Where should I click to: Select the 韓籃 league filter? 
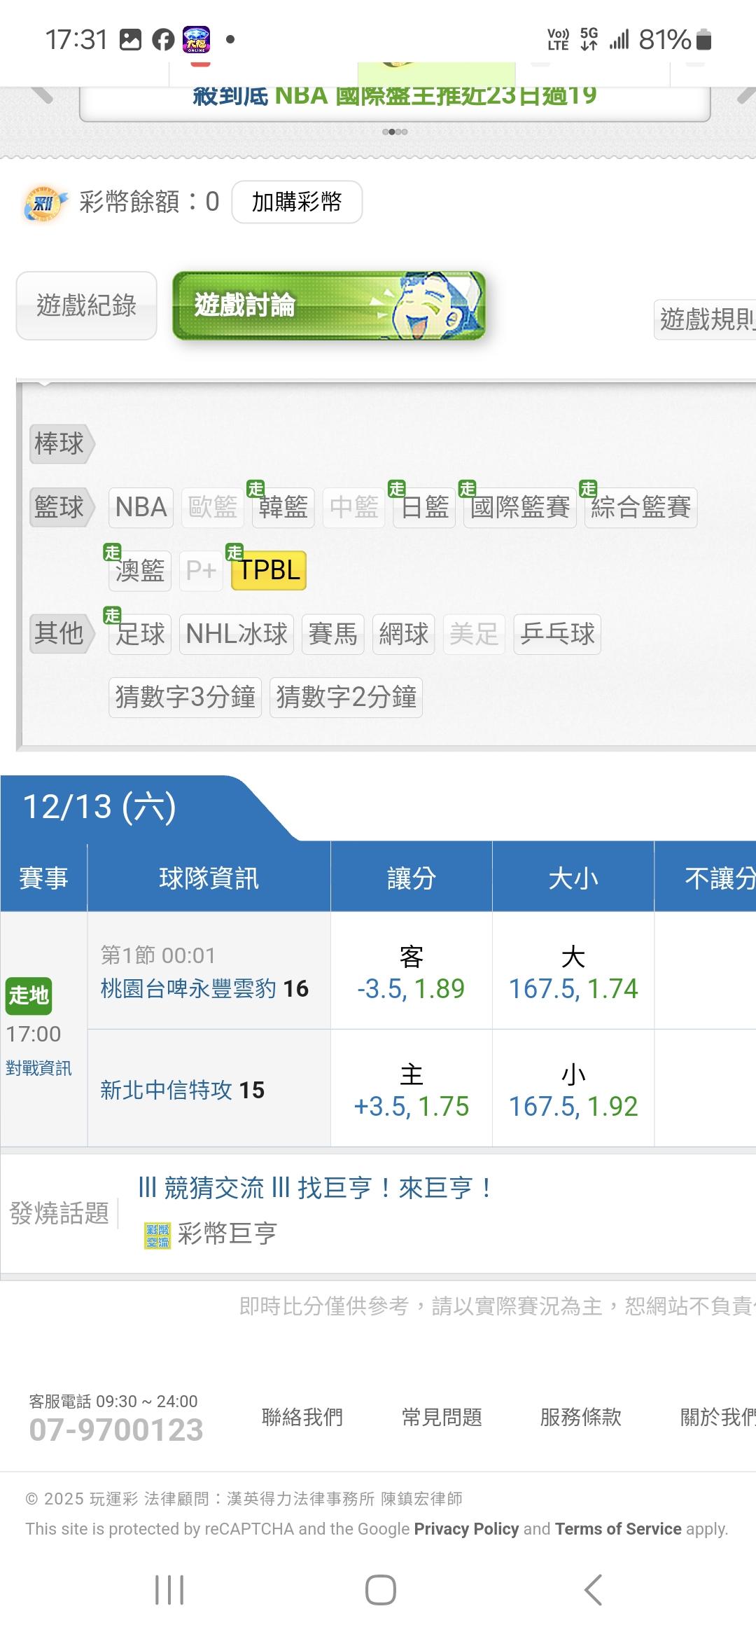pos(283,507)
